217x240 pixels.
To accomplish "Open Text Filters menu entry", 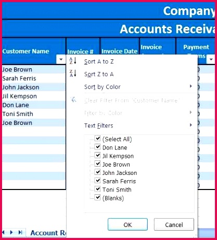I will tap(98, 125).
